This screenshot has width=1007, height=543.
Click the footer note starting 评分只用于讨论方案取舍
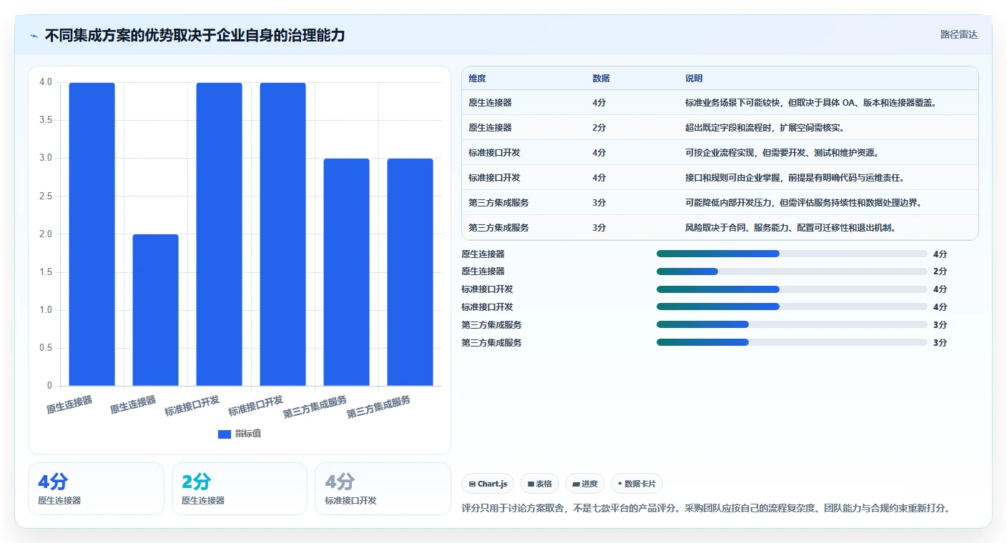705,509
